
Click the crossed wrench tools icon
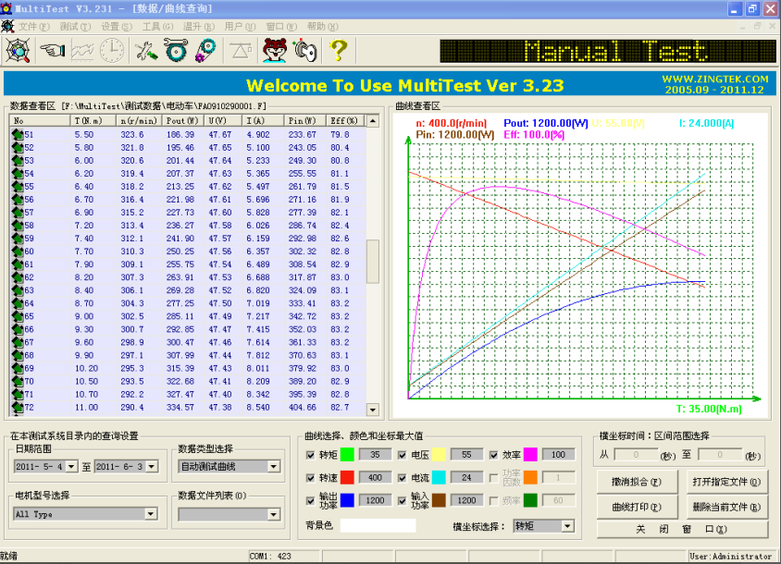click(146, 50)
